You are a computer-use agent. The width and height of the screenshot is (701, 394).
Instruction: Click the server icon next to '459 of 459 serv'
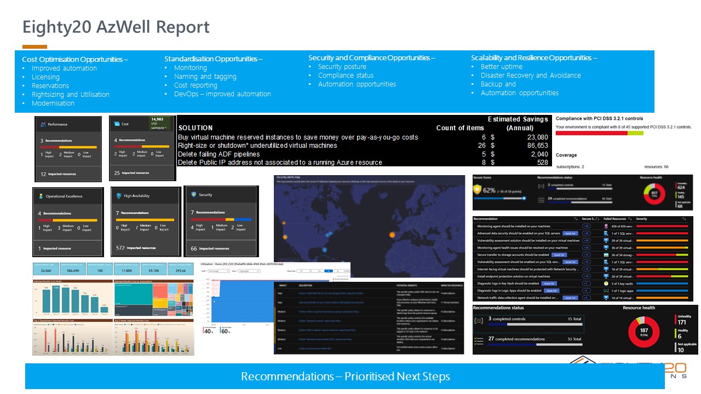click(x=606, y=226)
